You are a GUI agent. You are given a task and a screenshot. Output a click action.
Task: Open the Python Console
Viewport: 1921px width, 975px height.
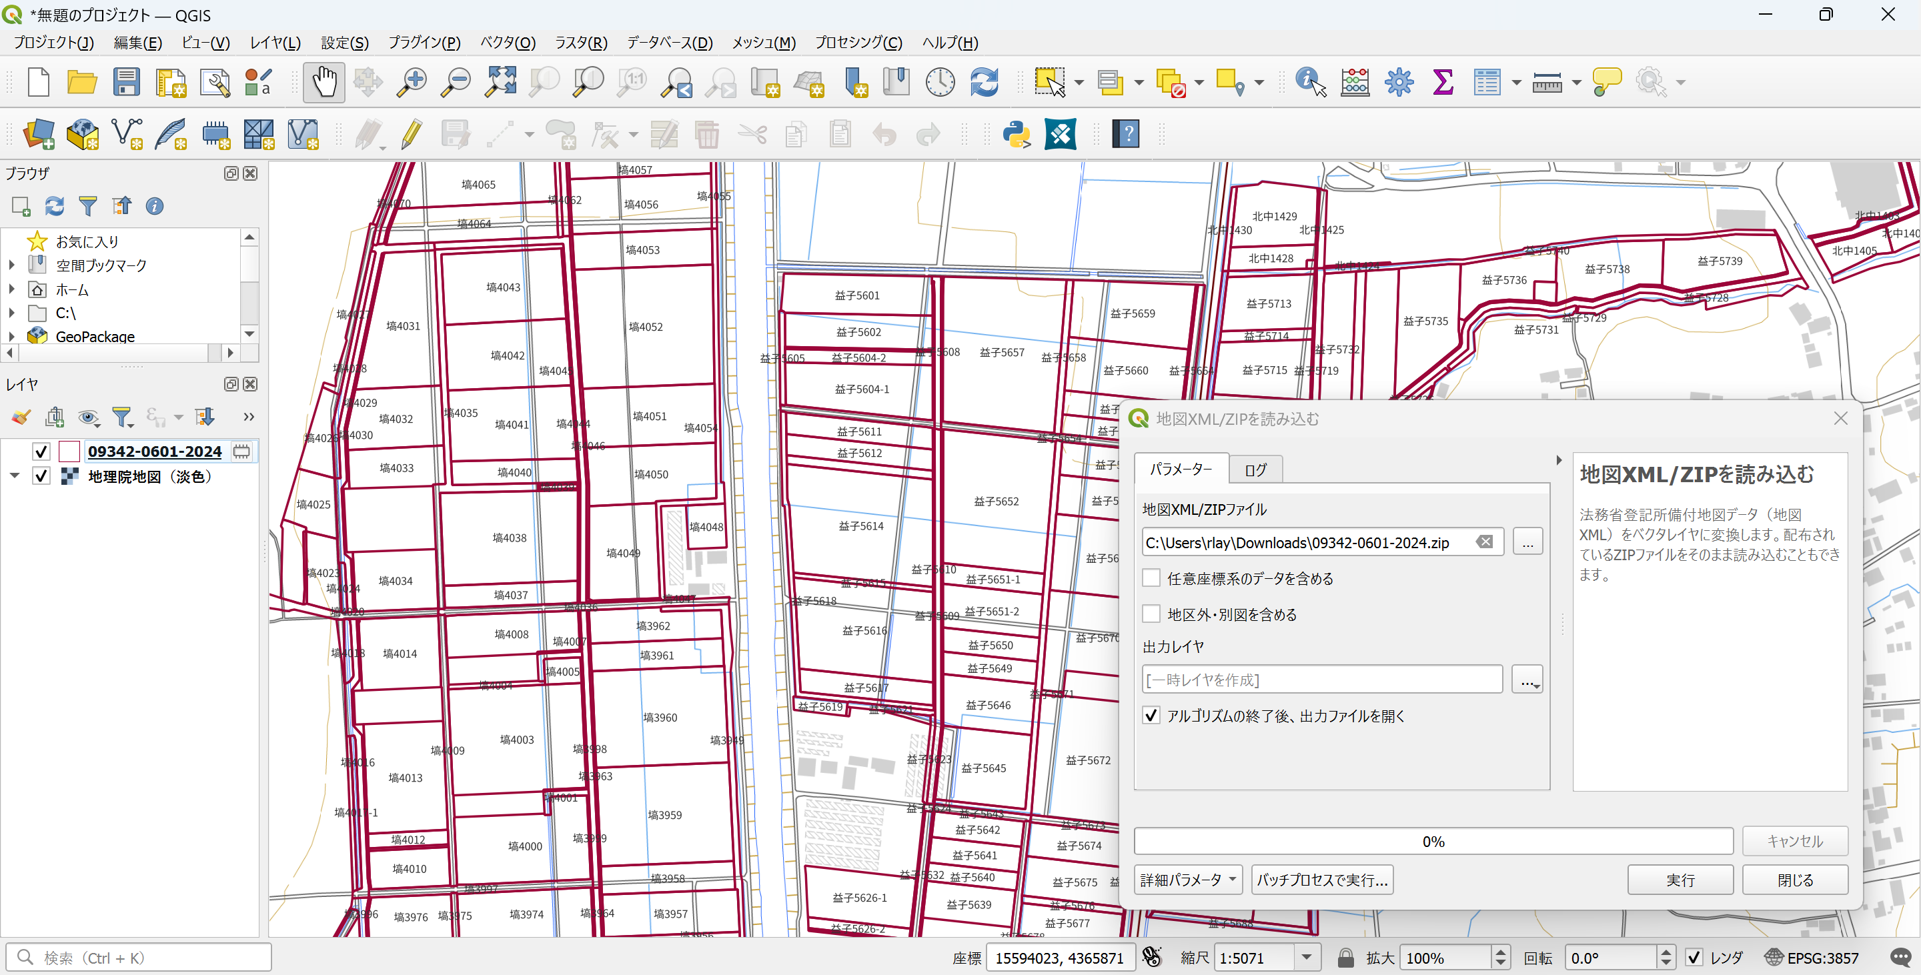tap(1017, 134)
